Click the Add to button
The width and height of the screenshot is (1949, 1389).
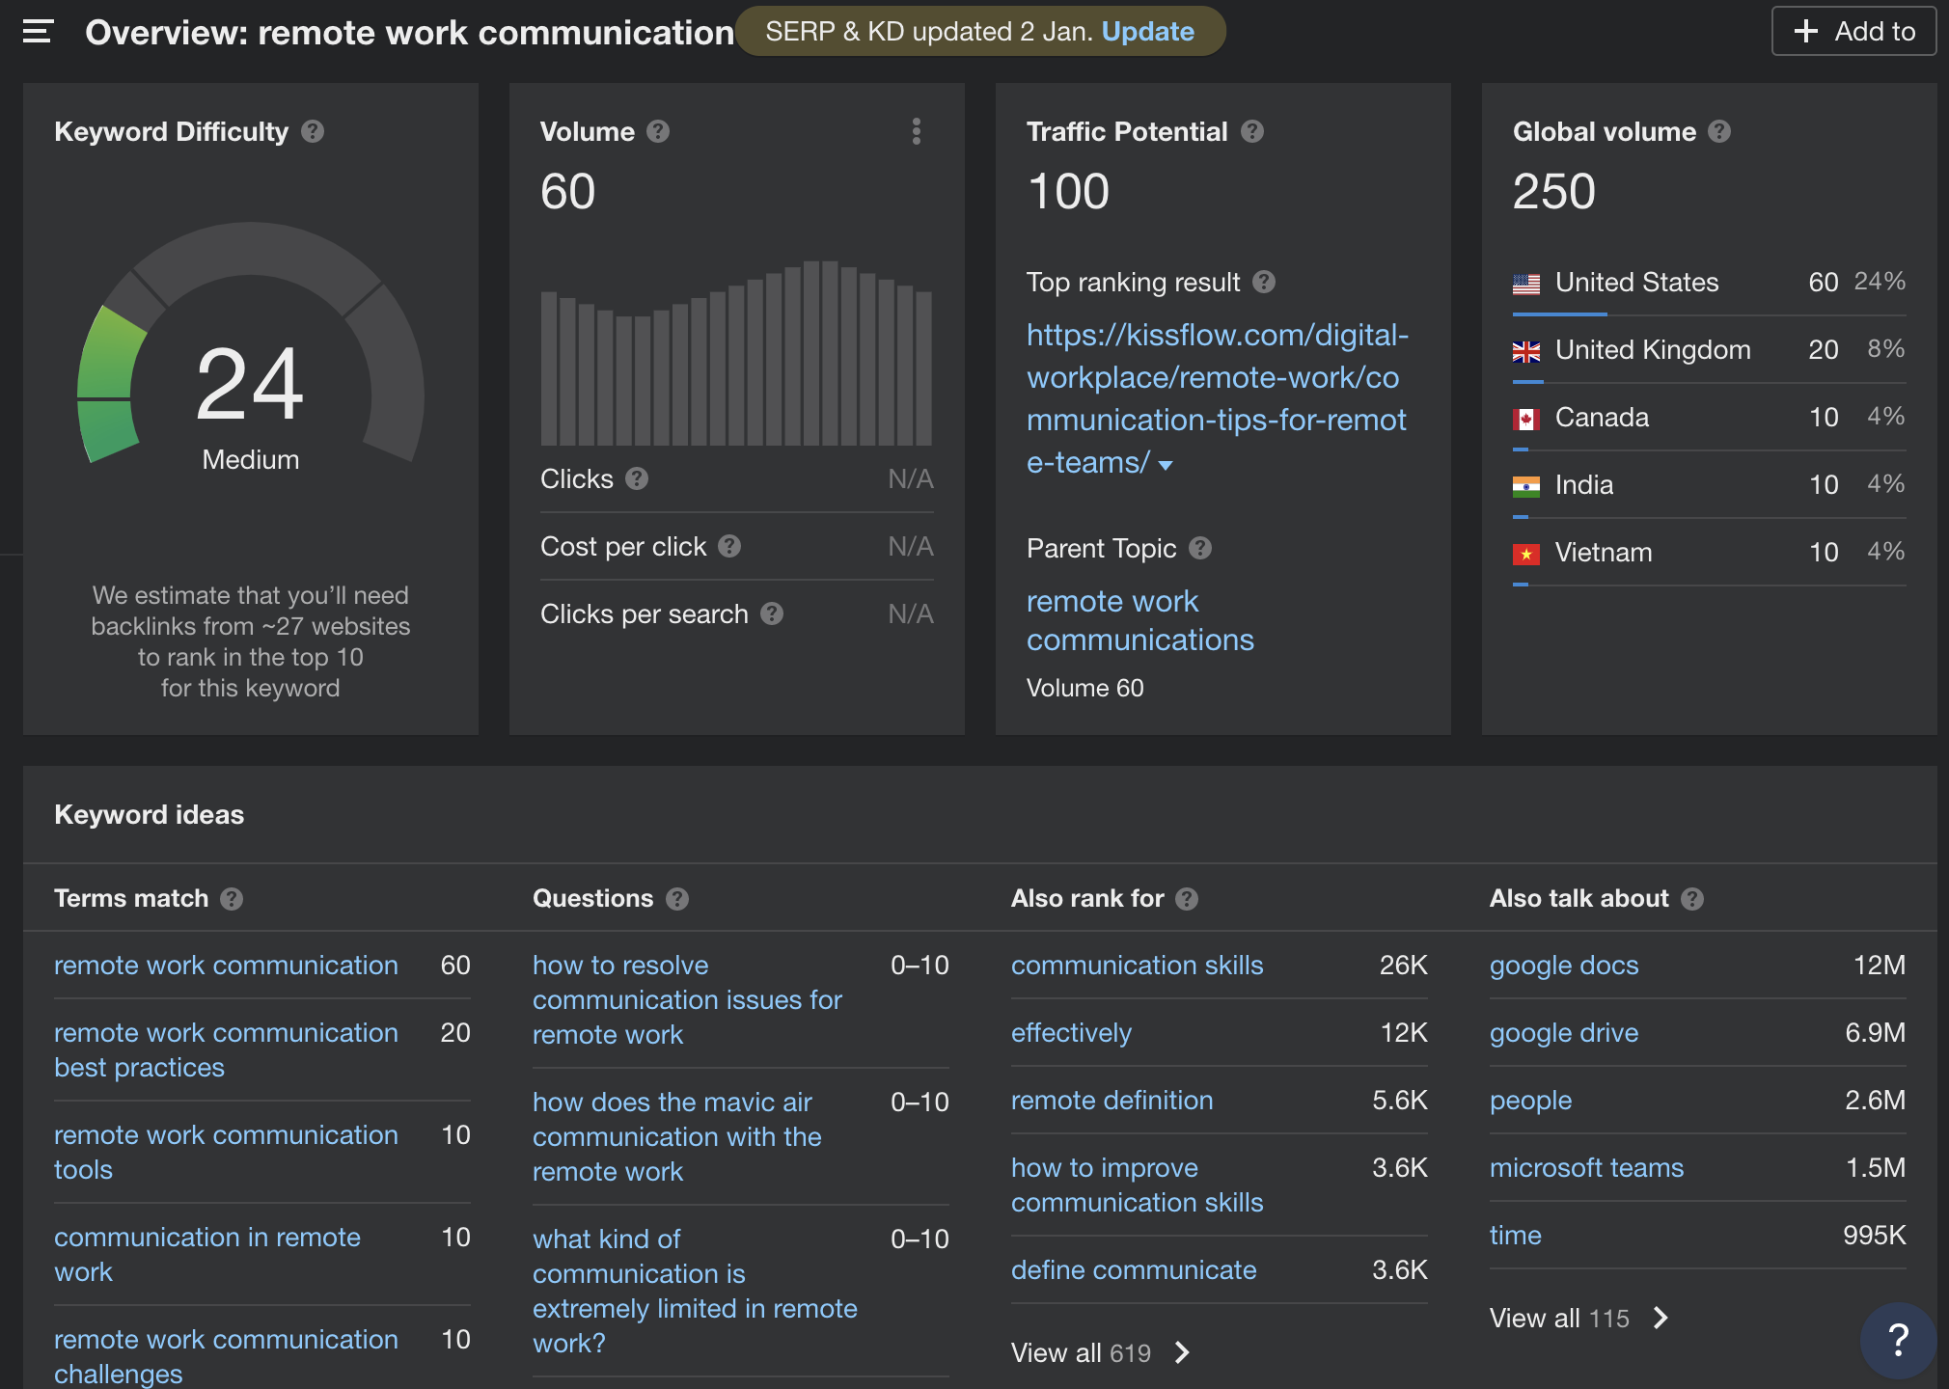pos(1853,32)
